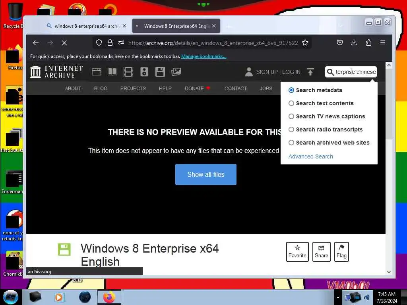Screen dimensions: 407x305
Task: Click Firefox icon in the taskbar
Action: [x=109, y=297]
